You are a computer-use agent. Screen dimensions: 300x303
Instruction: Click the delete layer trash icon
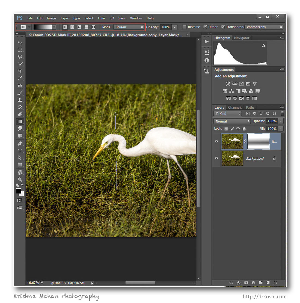click(275, 283)
